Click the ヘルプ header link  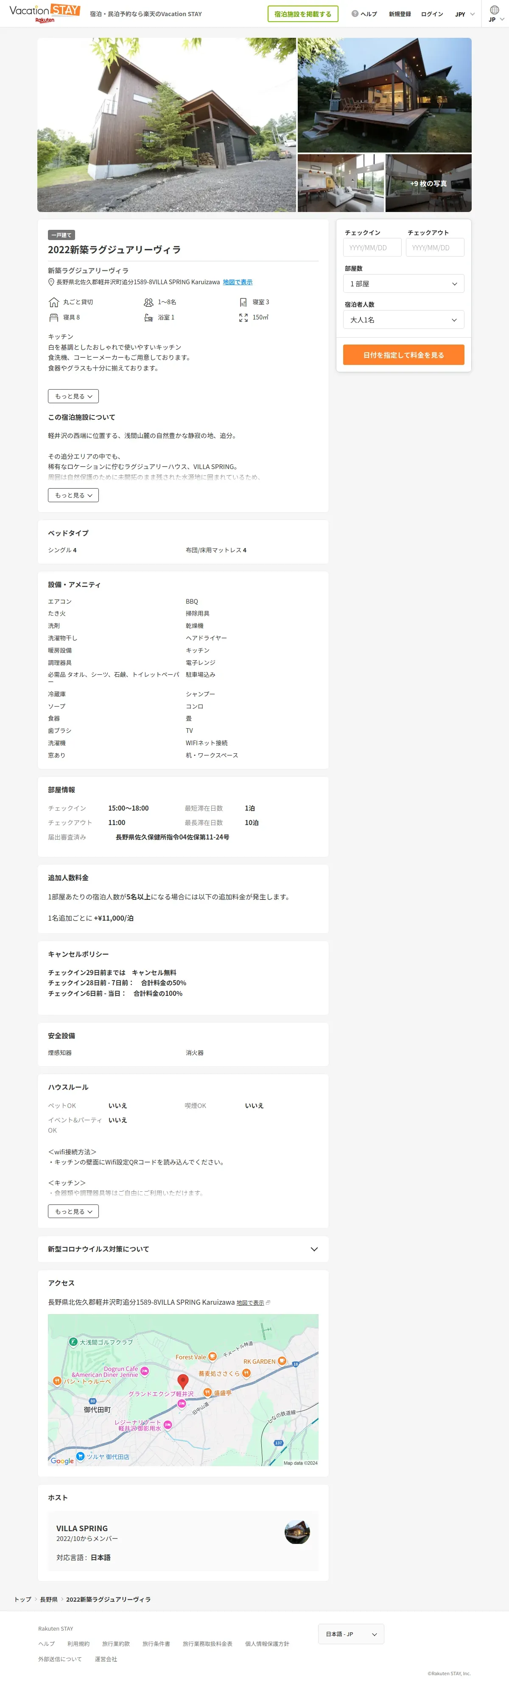tap(368, 14)
